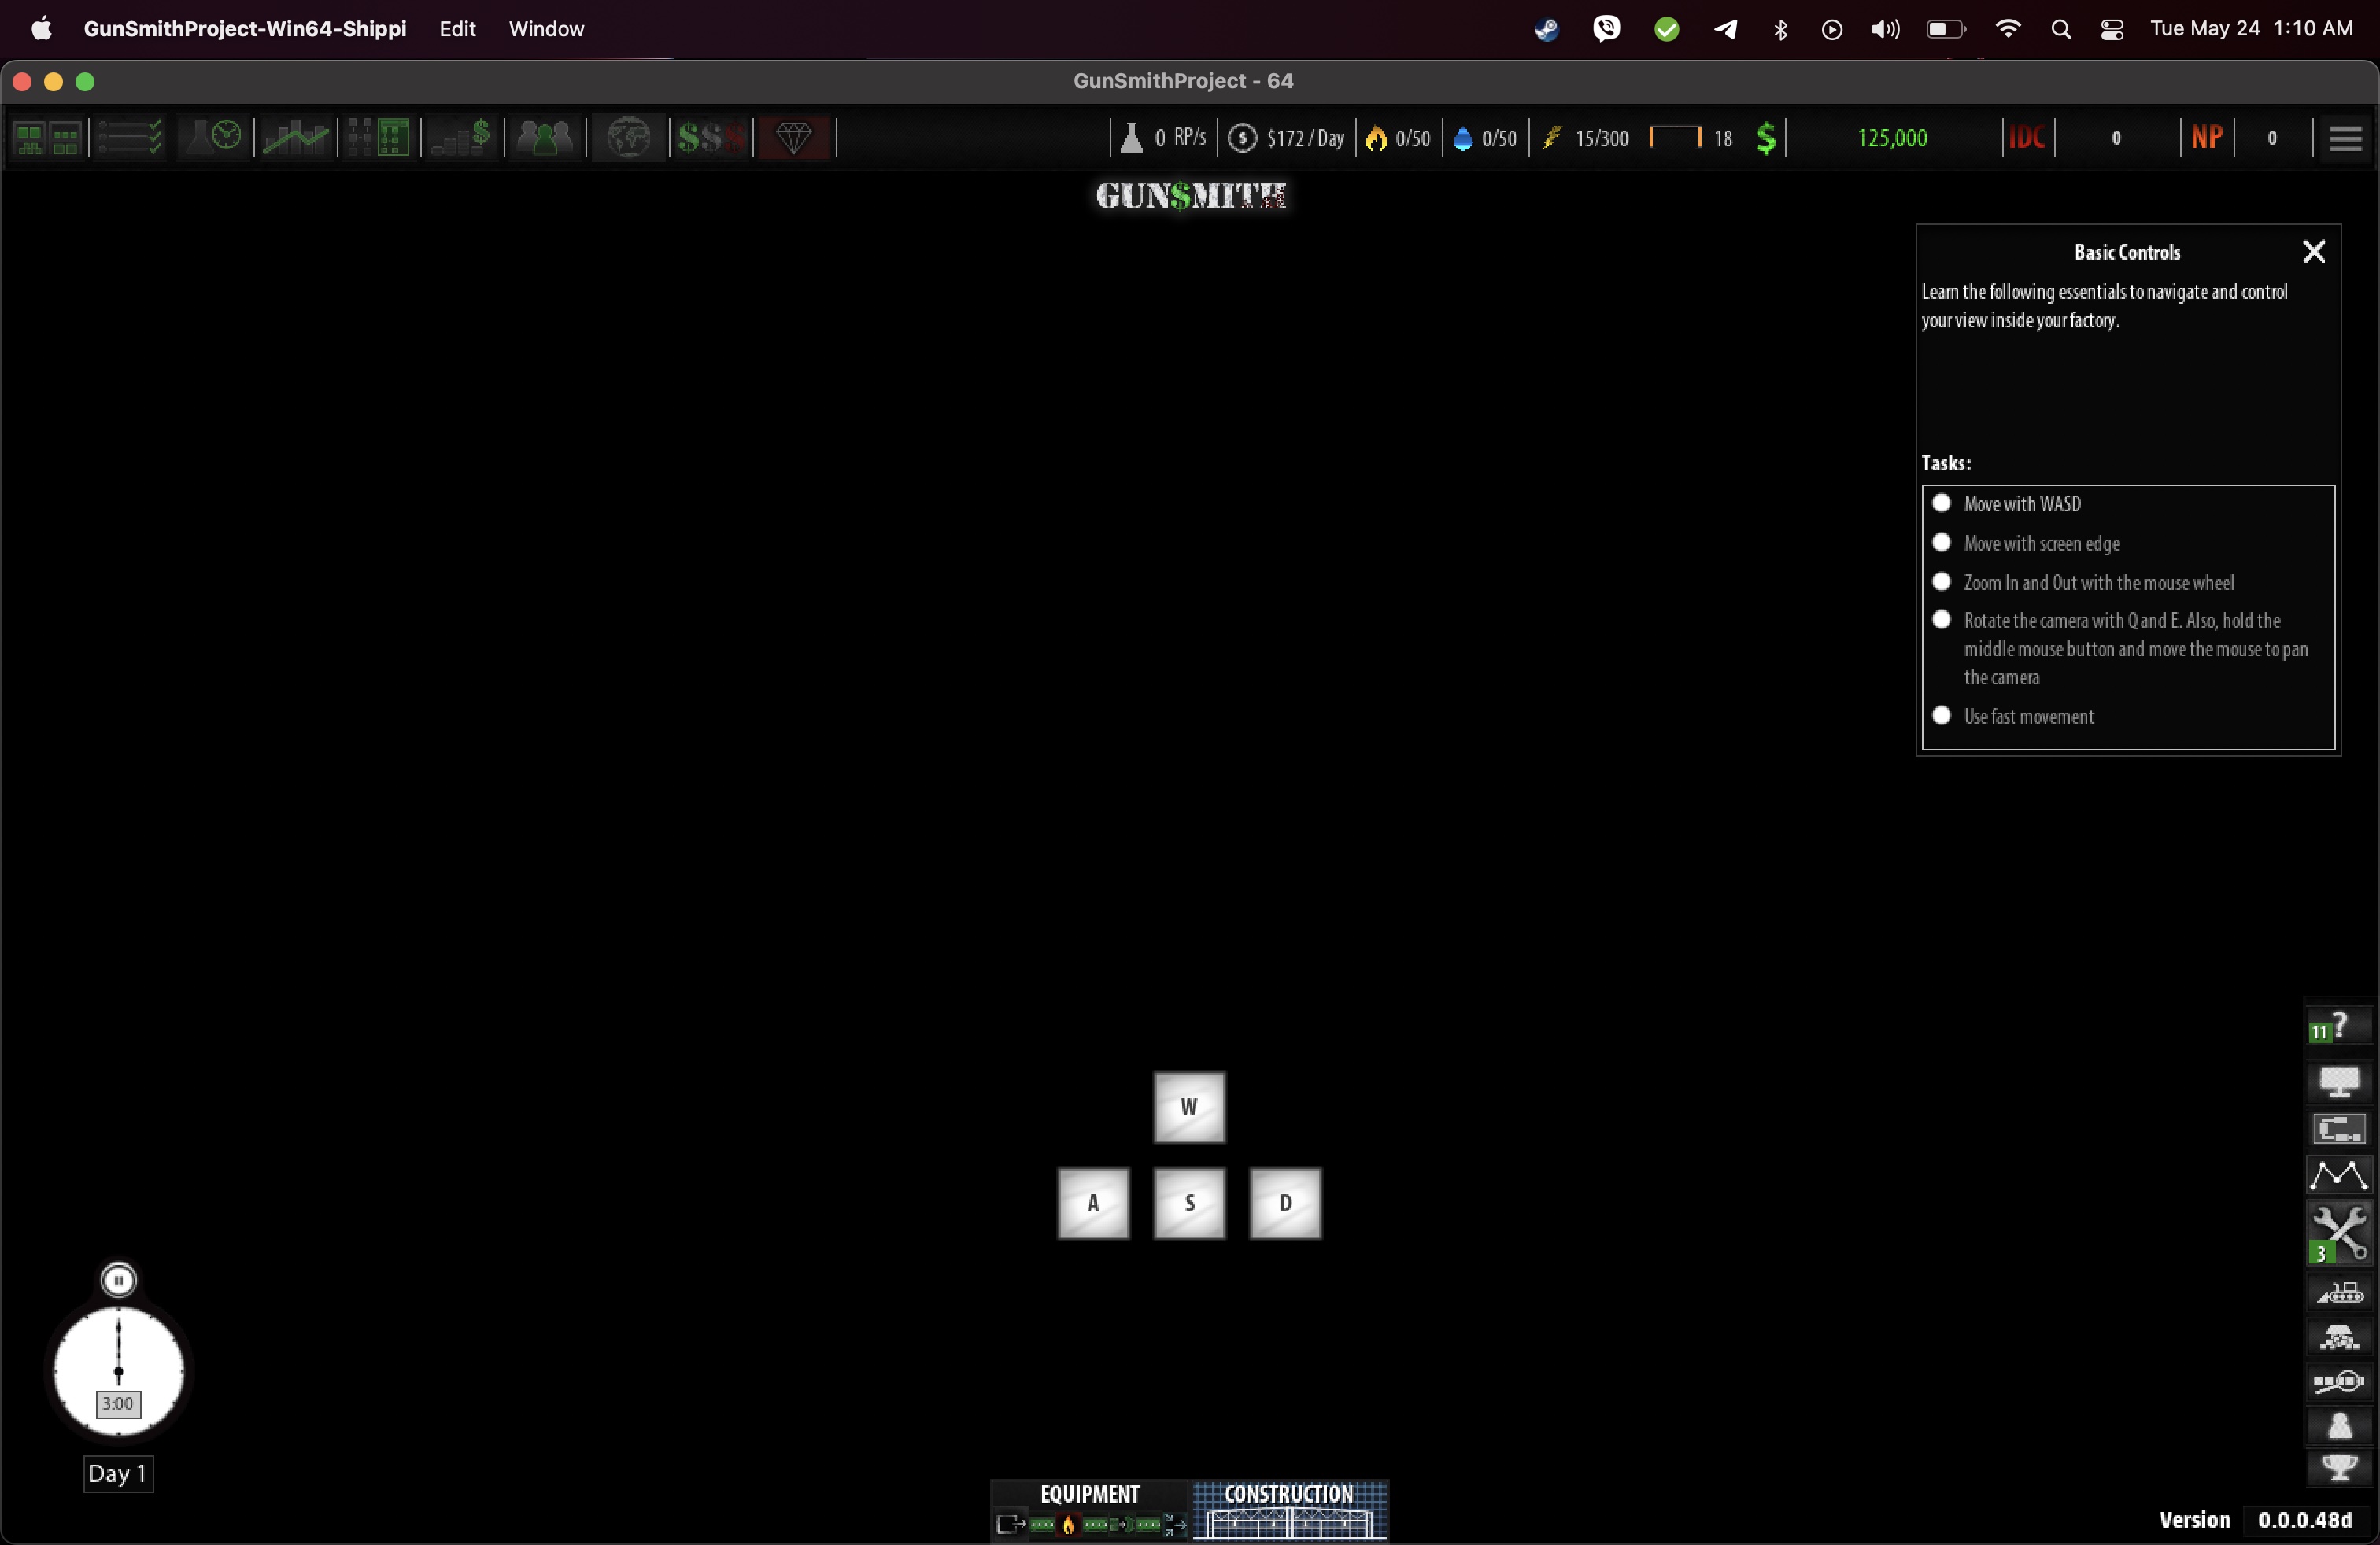Open the GunSmithProject app menu
The height and width of the screenshot is (1545, 2380).
click(245, 29)
